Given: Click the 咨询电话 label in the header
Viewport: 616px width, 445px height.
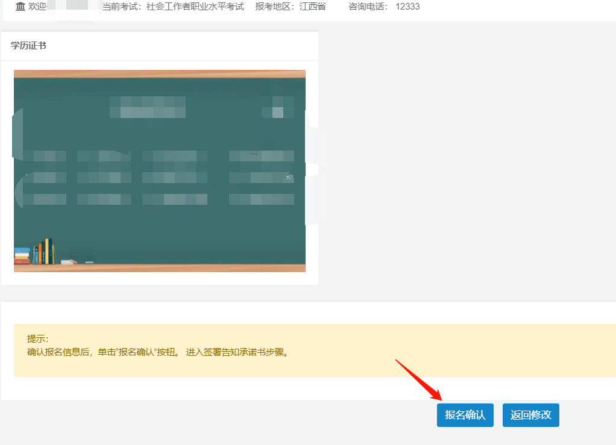Looking at the screenshot, I should [365, 7].
